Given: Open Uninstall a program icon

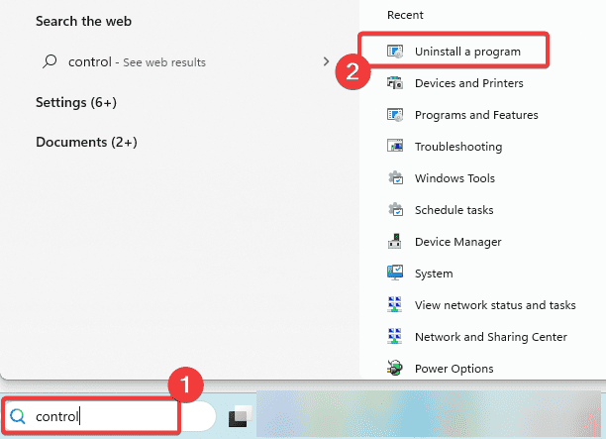Looking at the screenshot, I should point(395,52).
